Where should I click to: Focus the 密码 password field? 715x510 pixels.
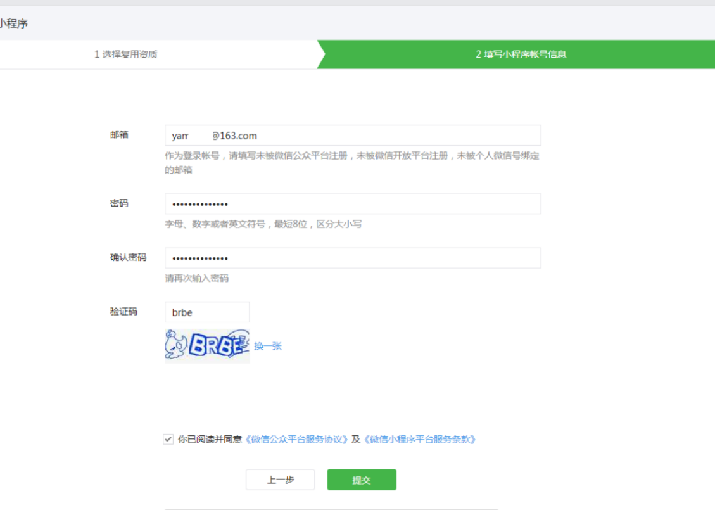[x=352, y=204]
